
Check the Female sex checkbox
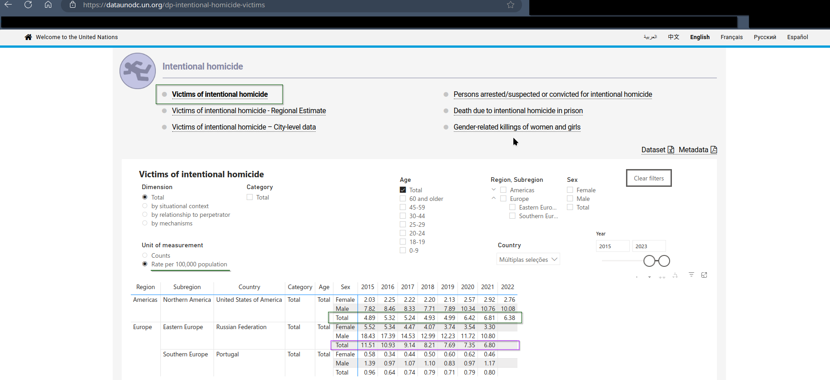(570, 190)
